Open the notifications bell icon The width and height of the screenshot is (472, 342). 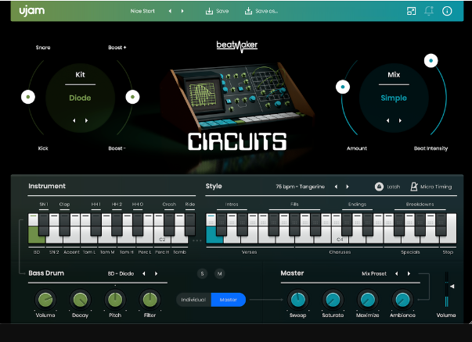(x=429, y=11)
